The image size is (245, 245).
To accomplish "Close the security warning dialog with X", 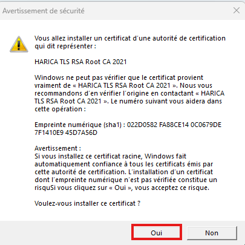I will click(237, 10).
